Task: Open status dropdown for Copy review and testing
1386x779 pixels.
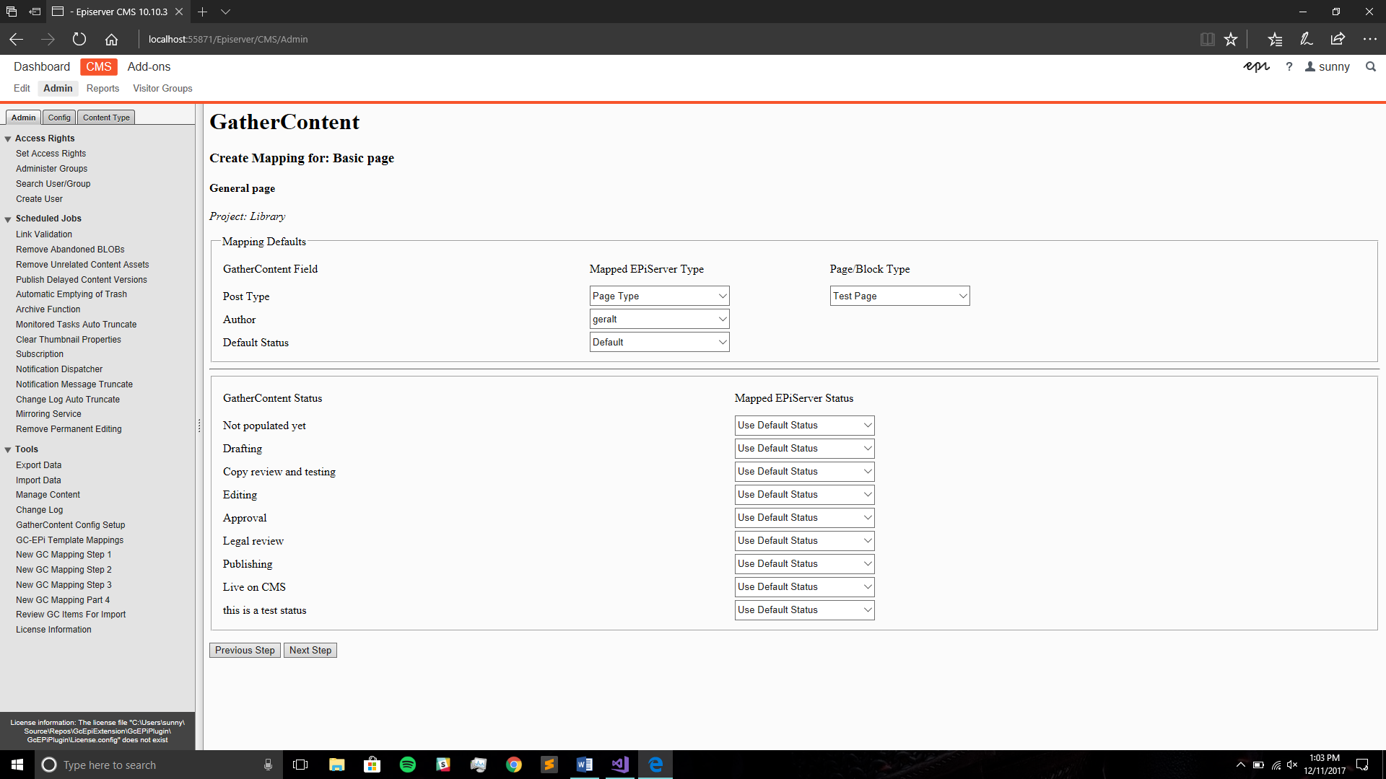Action: (804, 471)
